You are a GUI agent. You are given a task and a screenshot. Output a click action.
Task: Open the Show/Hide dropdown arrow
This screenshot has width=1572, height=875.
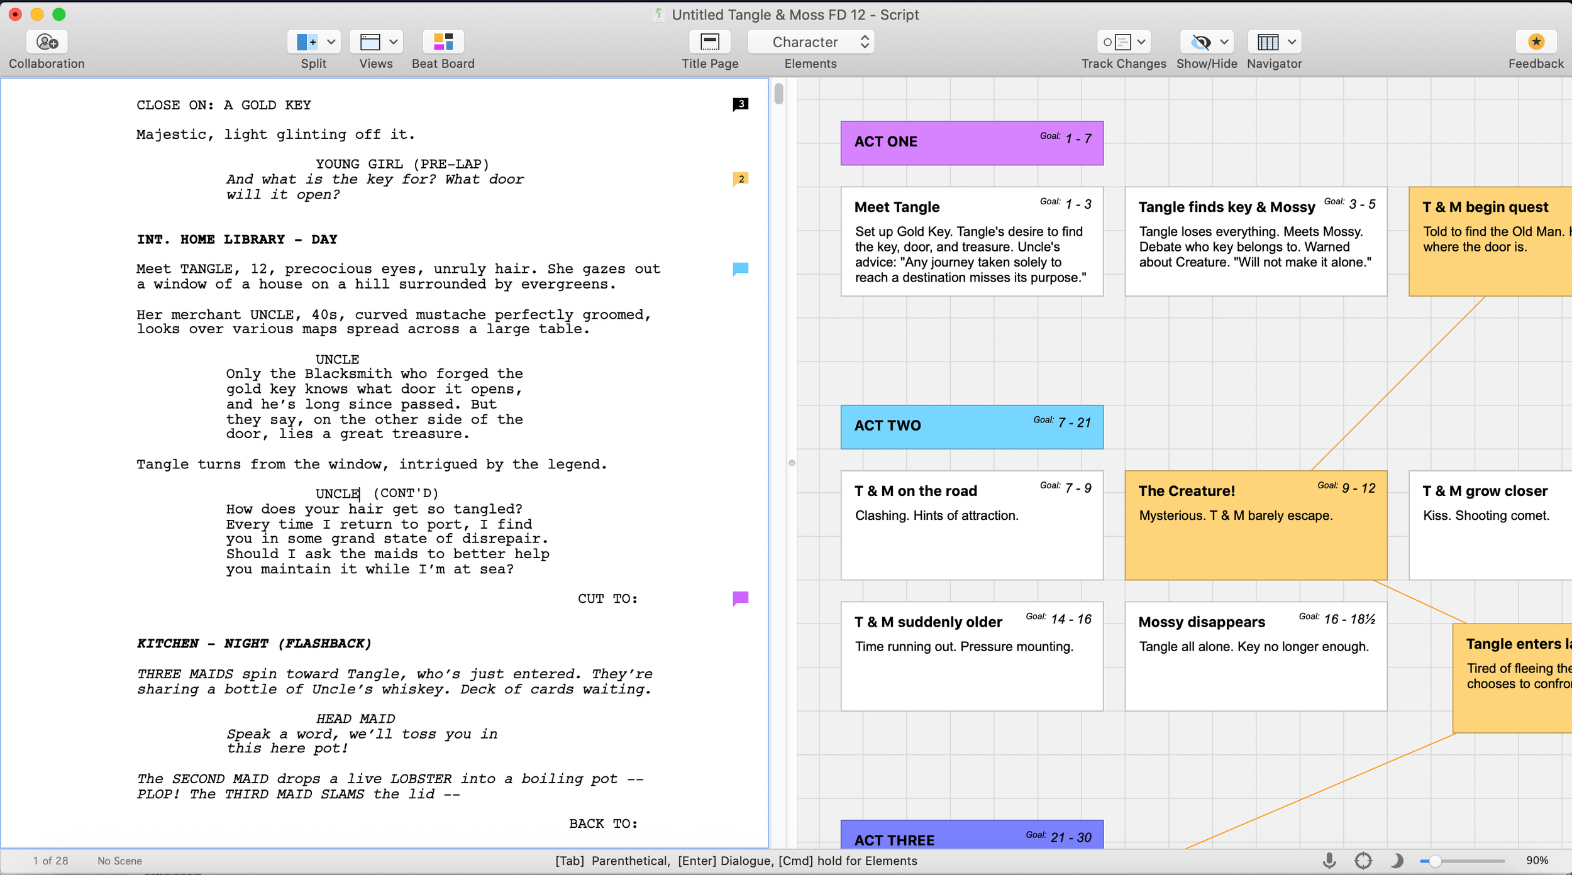click(x=1224, y=42)
